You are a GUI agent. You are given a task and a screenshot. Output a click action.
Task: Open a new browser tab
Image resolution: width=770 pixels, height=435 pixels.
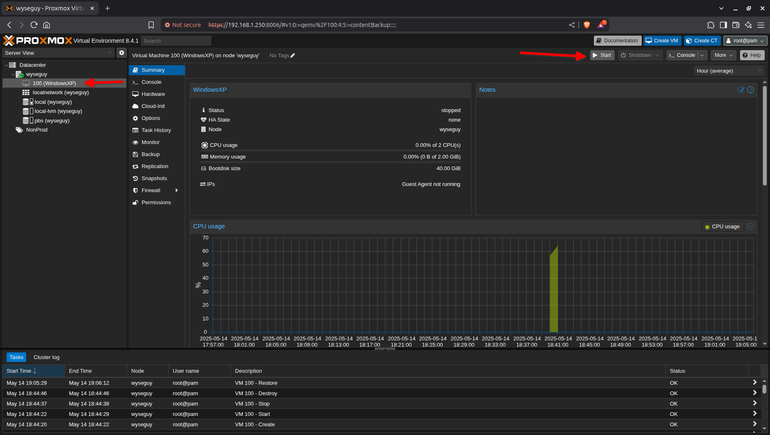pos(108,8)
